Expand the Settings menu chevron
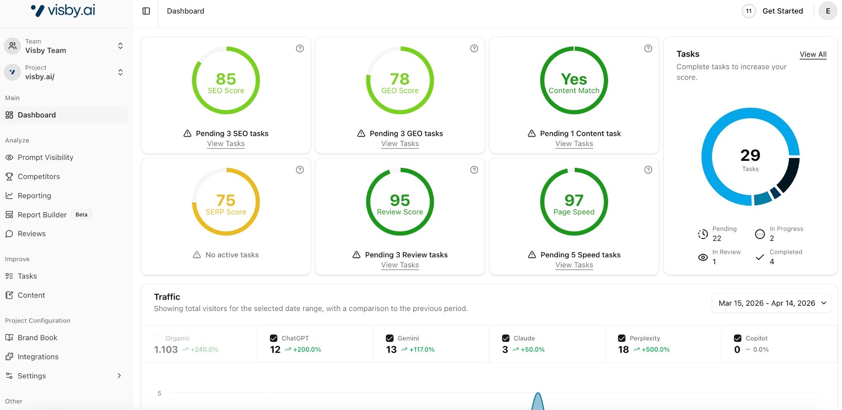Image resolution: width=842 pixels, height=410 pixels. (119, 376)
